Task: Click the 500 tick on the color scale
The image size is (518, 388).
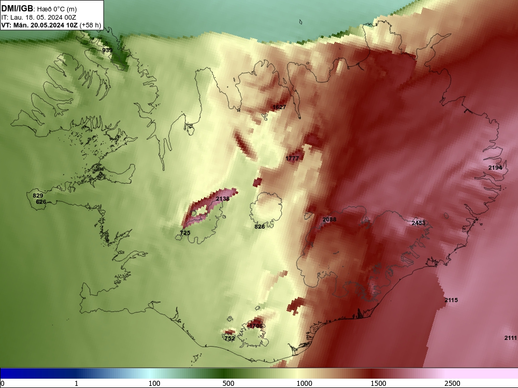Action: tap(228, 383)
